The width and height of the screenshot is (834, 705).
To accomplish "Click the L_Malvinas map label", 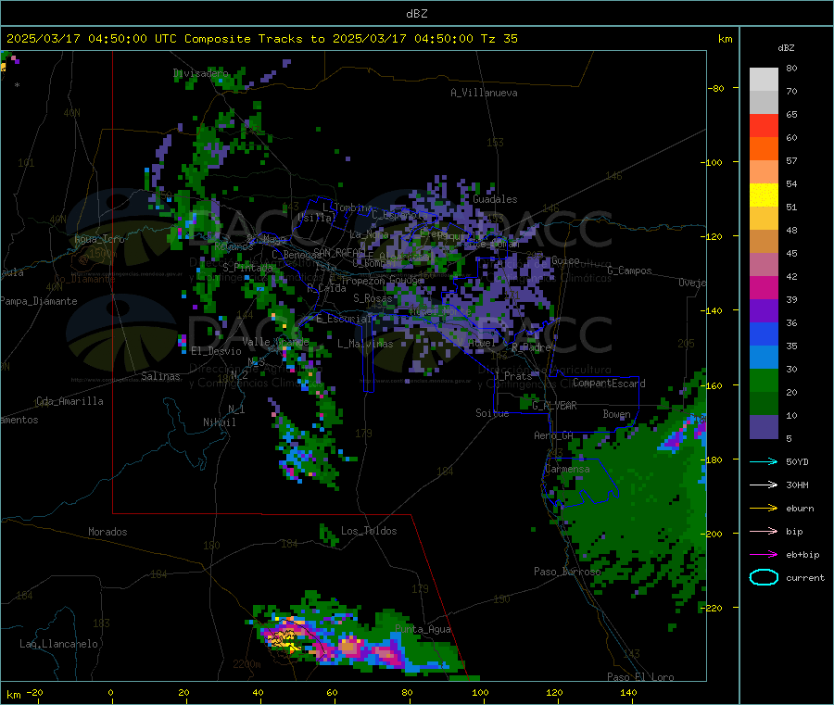I will point(365,344).
